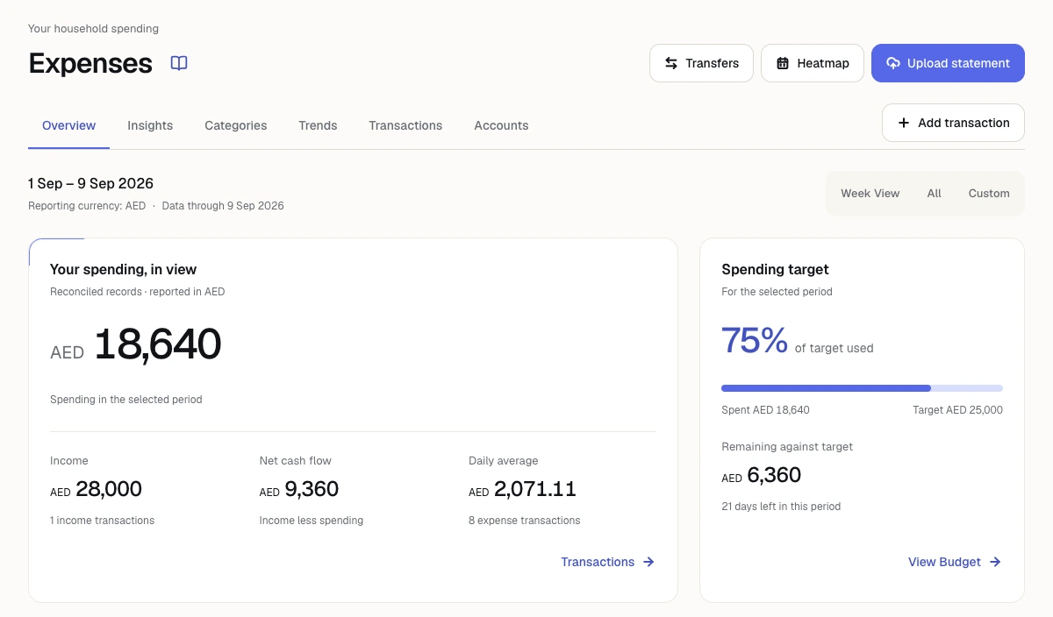Screen dimensions: 1053x617
Task: Click the Spending target card heading
Action: tap(775, 269)
